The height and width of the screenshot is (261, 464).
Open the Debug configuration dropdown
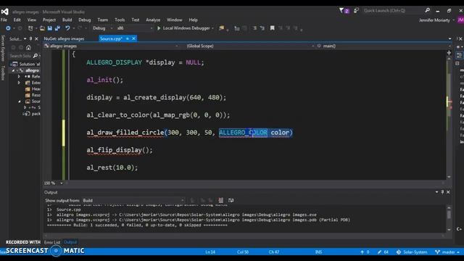103,28
